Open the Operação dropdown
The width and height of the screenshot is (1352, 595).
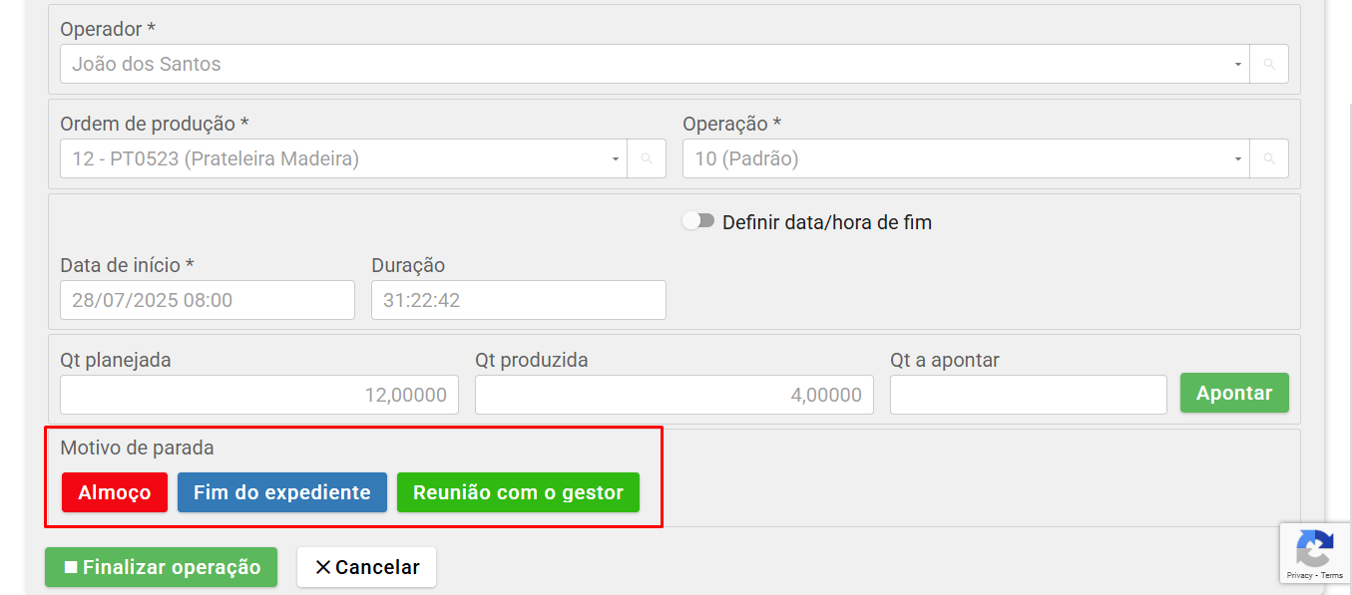[965, 158]
